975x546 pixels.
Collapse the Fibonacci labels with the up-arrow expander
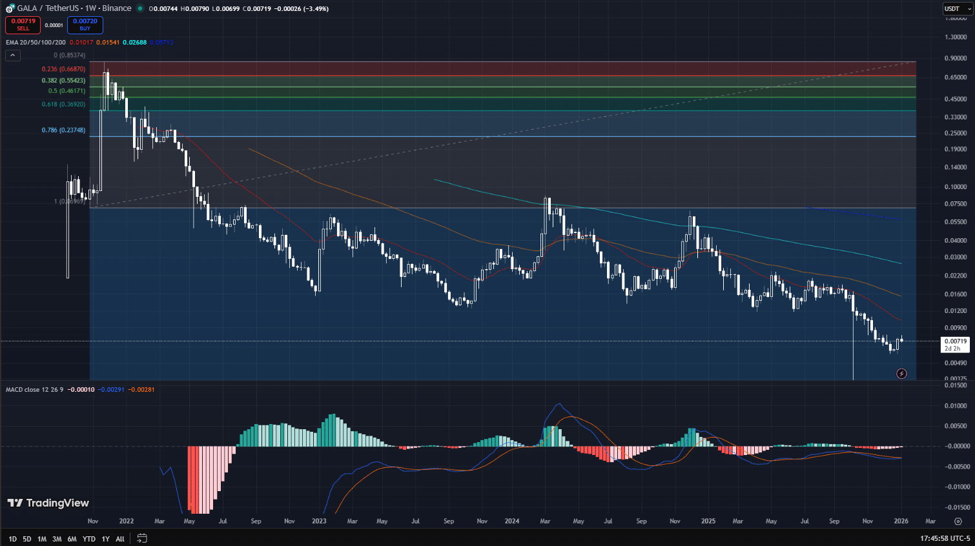coord(12,55)
